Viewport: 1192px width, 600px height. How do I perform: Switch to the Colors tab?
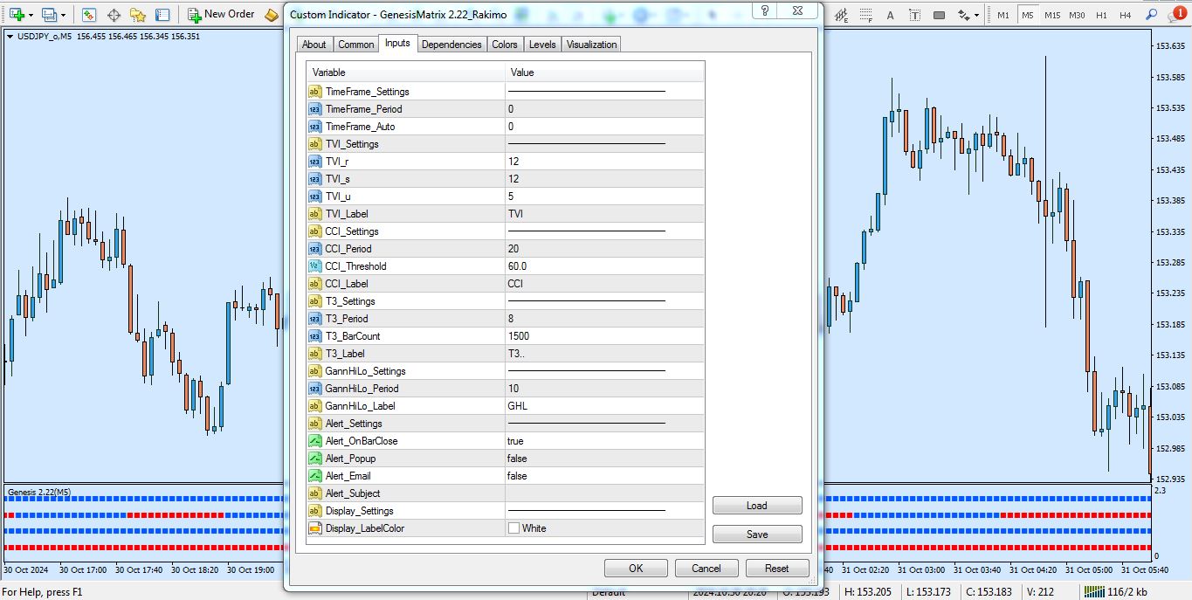tap(504, 45)
